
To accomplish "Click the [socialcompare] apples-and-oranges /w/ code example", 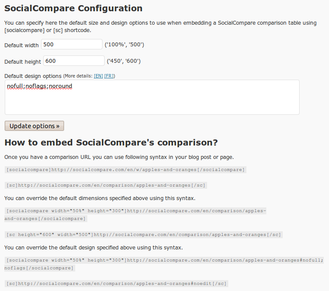I will [x=125, y=170].
